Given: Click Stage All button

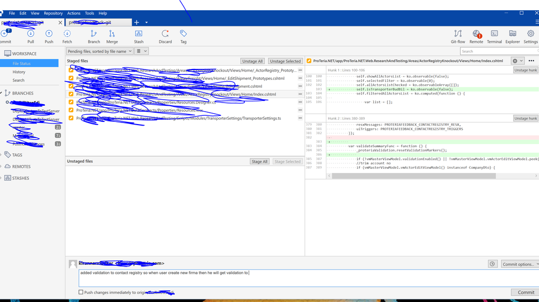Looking at the screenshot, I should [260, 161].
